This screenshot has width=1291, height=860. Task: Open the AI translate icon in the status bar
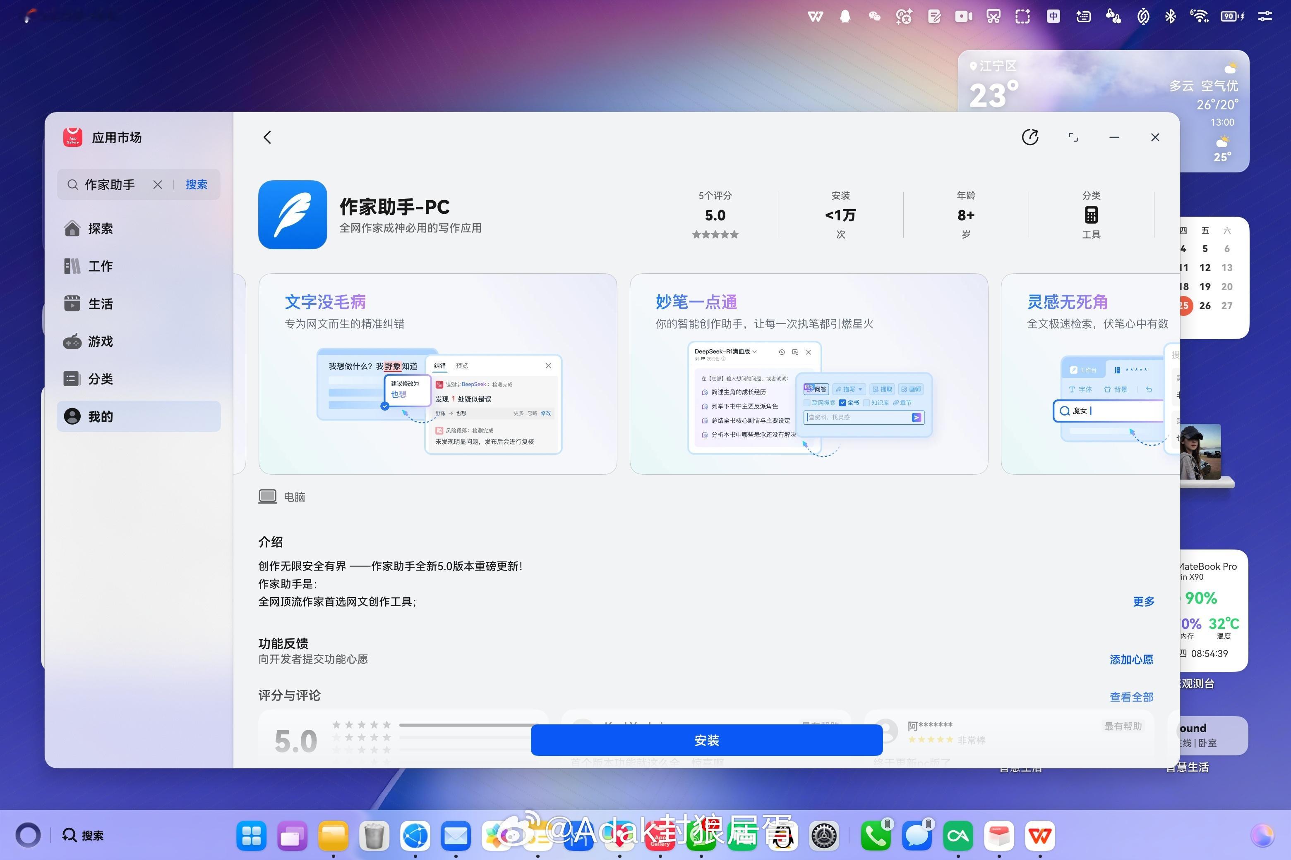coord(904,17)
